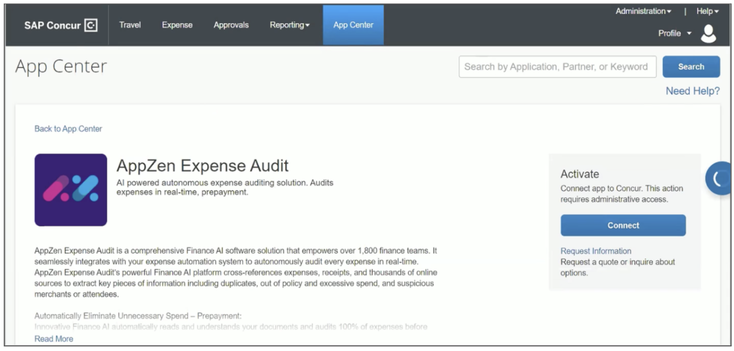Switch to the Approvals tab

(x=231, y=25)
